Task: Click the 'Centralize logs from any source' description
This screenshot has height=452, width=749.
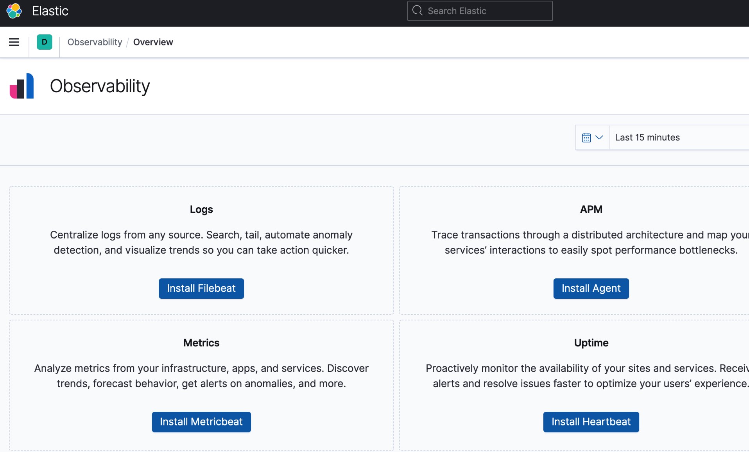Action: [201, 242]
